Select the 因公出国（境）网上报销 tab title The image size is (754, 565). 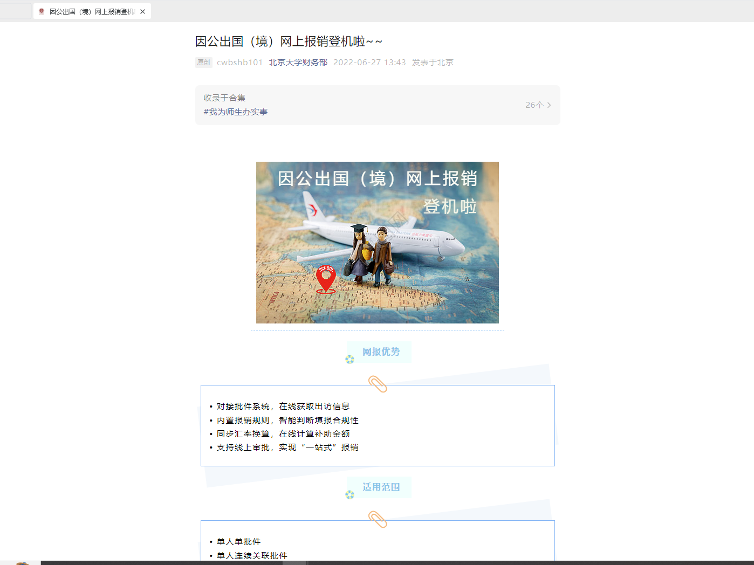92,11
